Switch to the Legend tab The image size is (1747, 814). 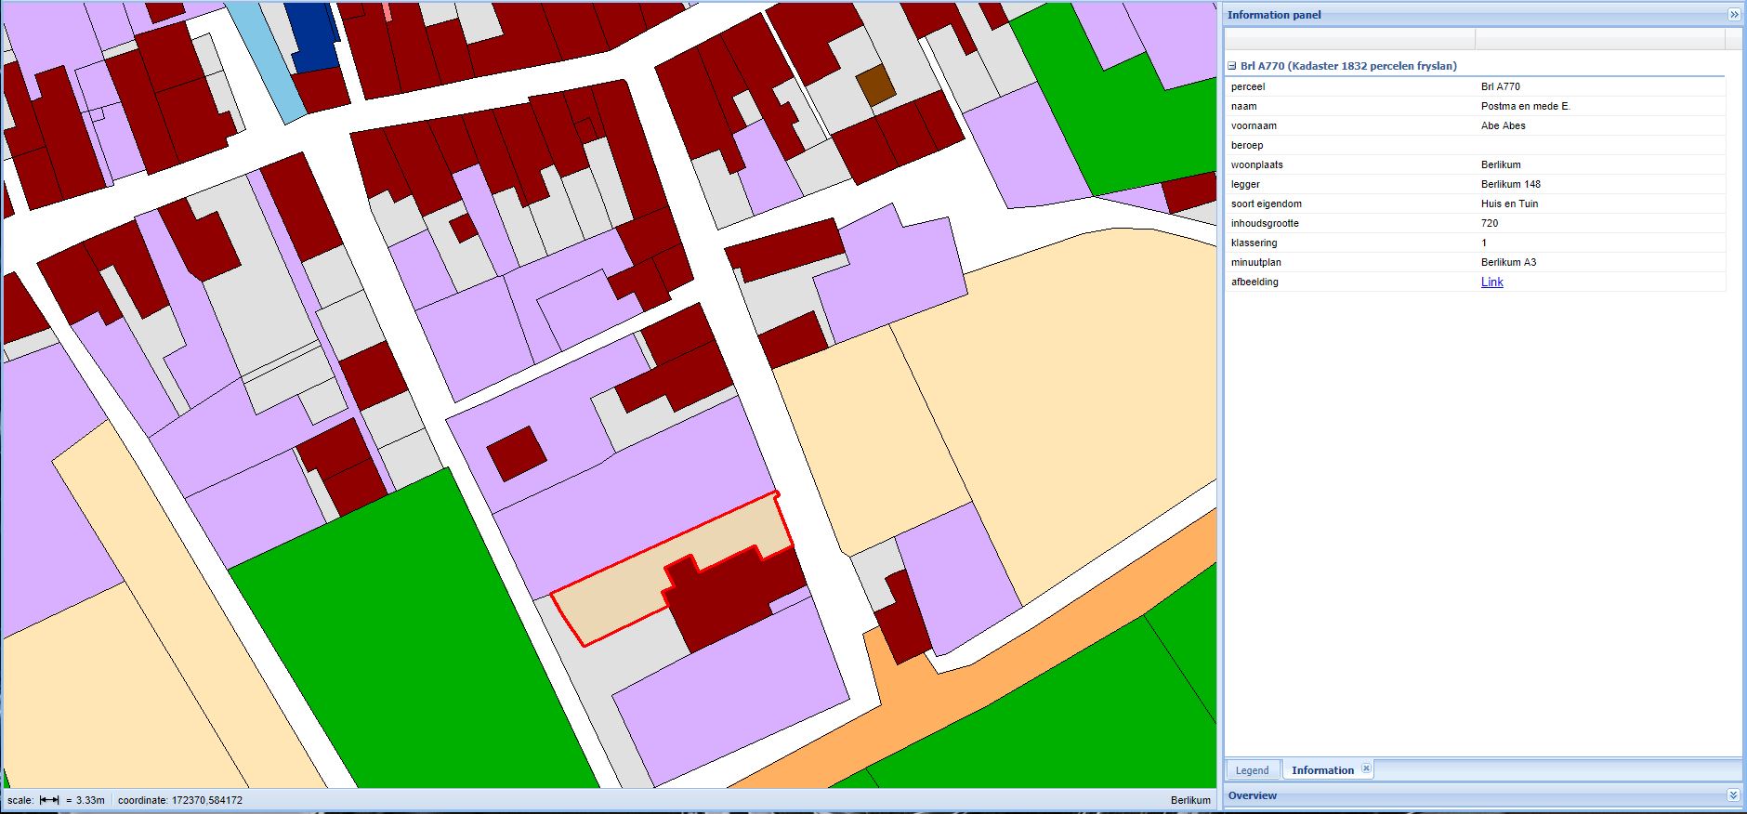(x=1252, y=770)
